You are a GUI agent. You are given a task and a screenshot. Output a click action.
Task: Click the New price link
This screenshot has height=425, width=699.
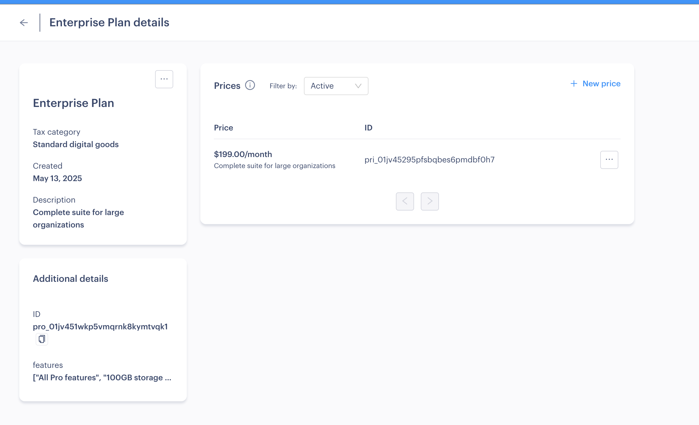click(601, 84)
